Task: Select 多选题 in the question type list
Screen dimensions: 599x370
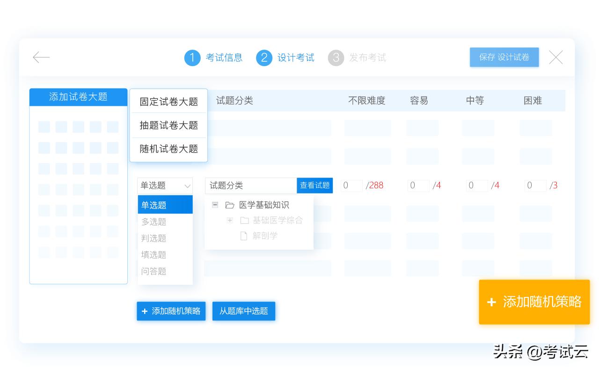Action: tap(153, 222)
